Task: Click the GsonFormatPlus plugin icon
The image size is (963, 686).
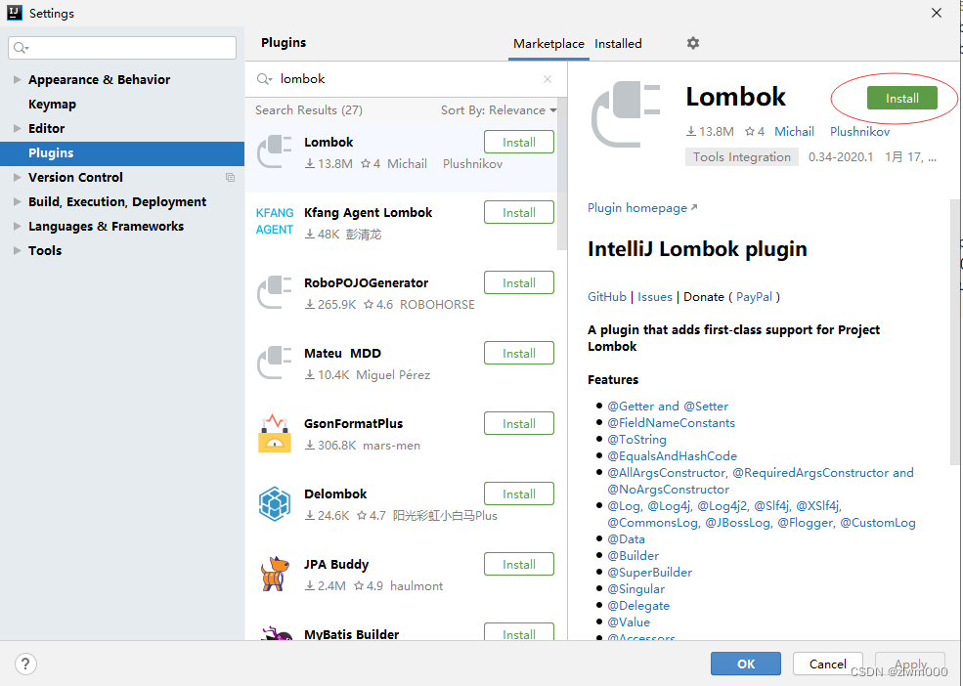Action: pos(275,434)
